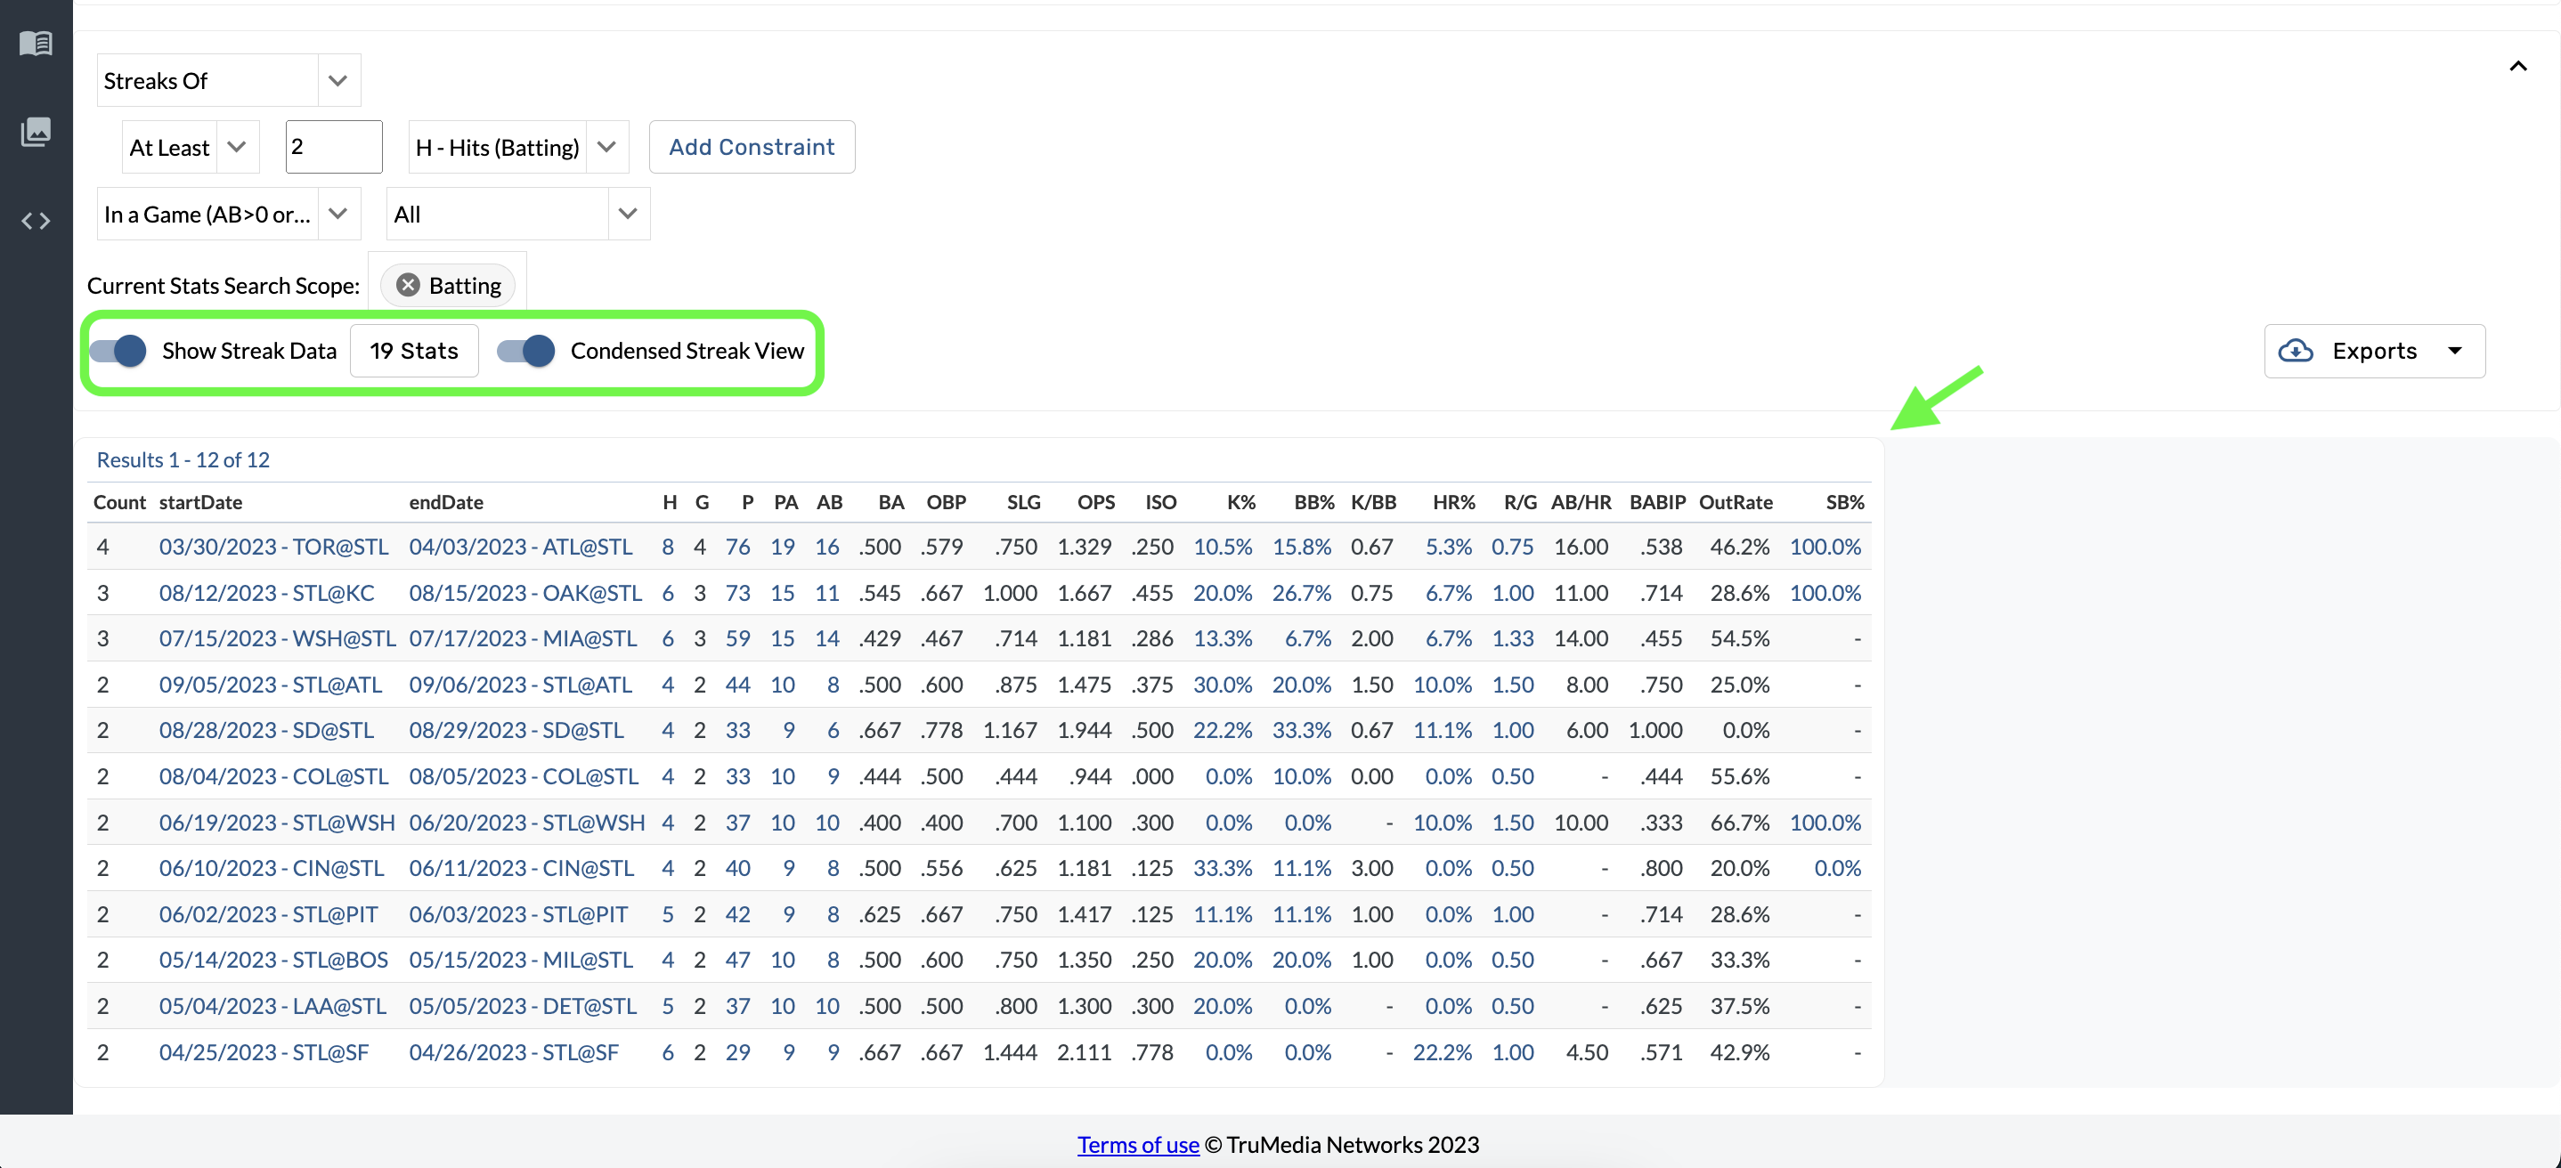Open the At Least comparison dropdown
The width and height of the screenshot is (2561, 1168).
(237, 147)
